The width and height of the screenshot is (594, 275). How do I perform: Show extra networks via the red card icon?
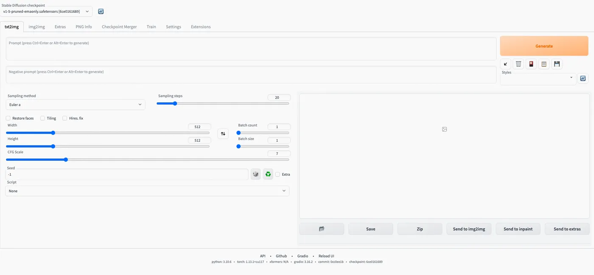point(531,64)
